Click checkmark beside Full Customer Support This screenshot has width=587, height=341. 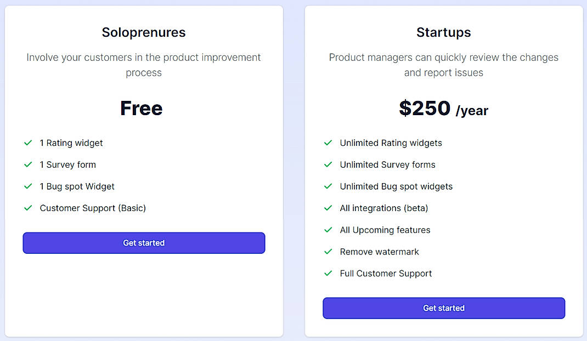[x=328, y=274]
